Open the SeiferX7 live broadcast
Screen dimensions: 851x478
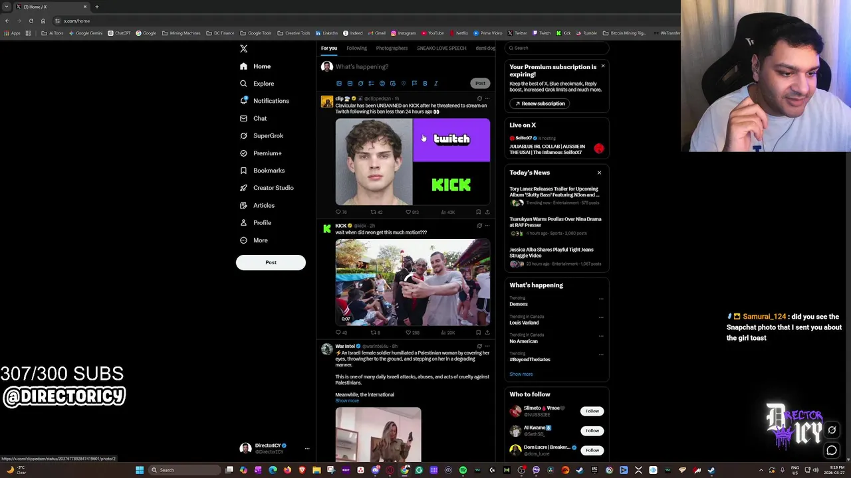coord(556,145)
